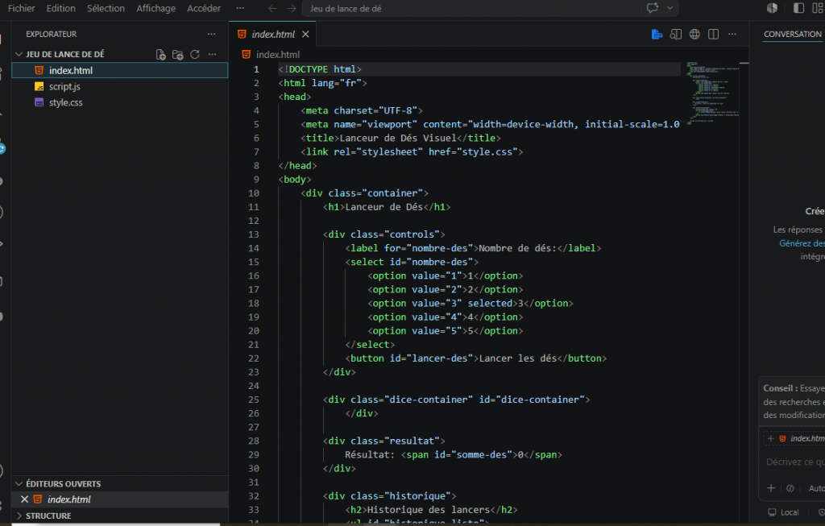Collapse the JEU DE LANCE DE DÉ folder

(x=19, y=54)
